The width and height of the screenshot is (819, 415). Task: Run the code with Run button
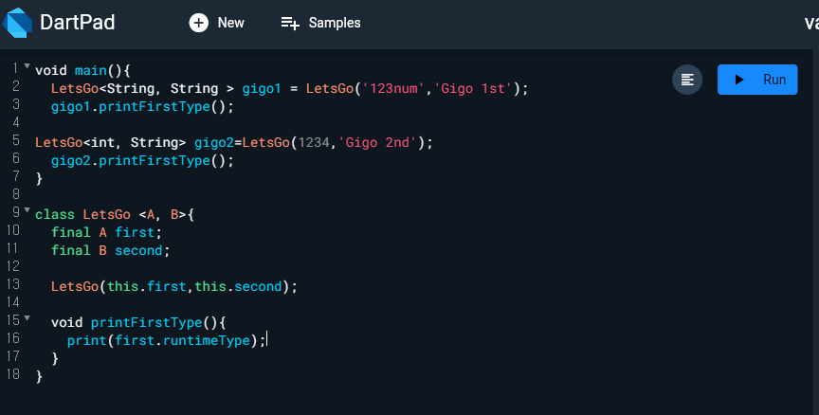(757, 80)
